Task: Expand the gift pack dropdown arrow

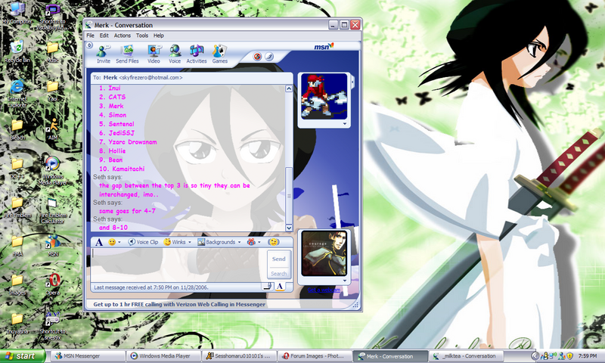Action: (259, 242)
